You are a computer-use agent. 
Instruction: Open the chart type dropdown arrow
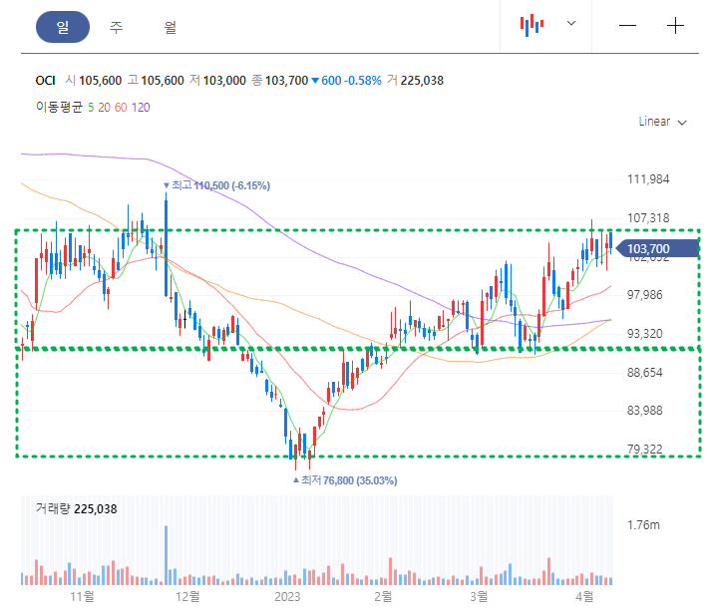tap(571, 23)
